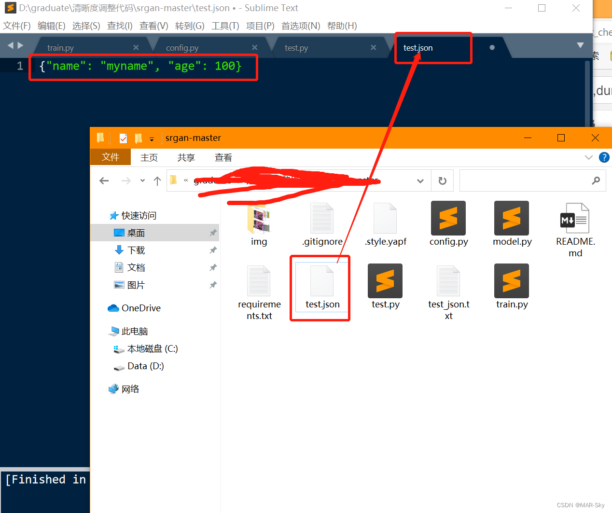Open Explorer 共享 ribbon tab

pos(186,157)
